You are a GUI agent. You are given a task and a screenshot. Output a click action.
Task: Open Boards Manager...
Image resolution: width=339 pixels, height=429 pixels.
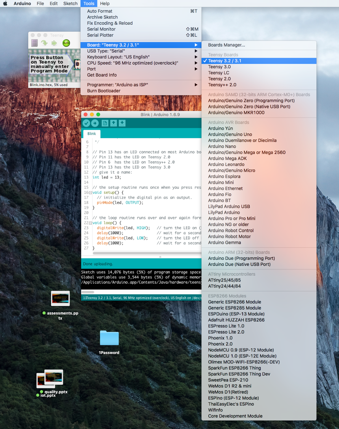click(x=259, y=45)
